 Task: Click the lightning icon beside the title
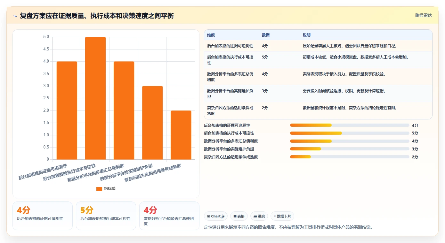15,16
